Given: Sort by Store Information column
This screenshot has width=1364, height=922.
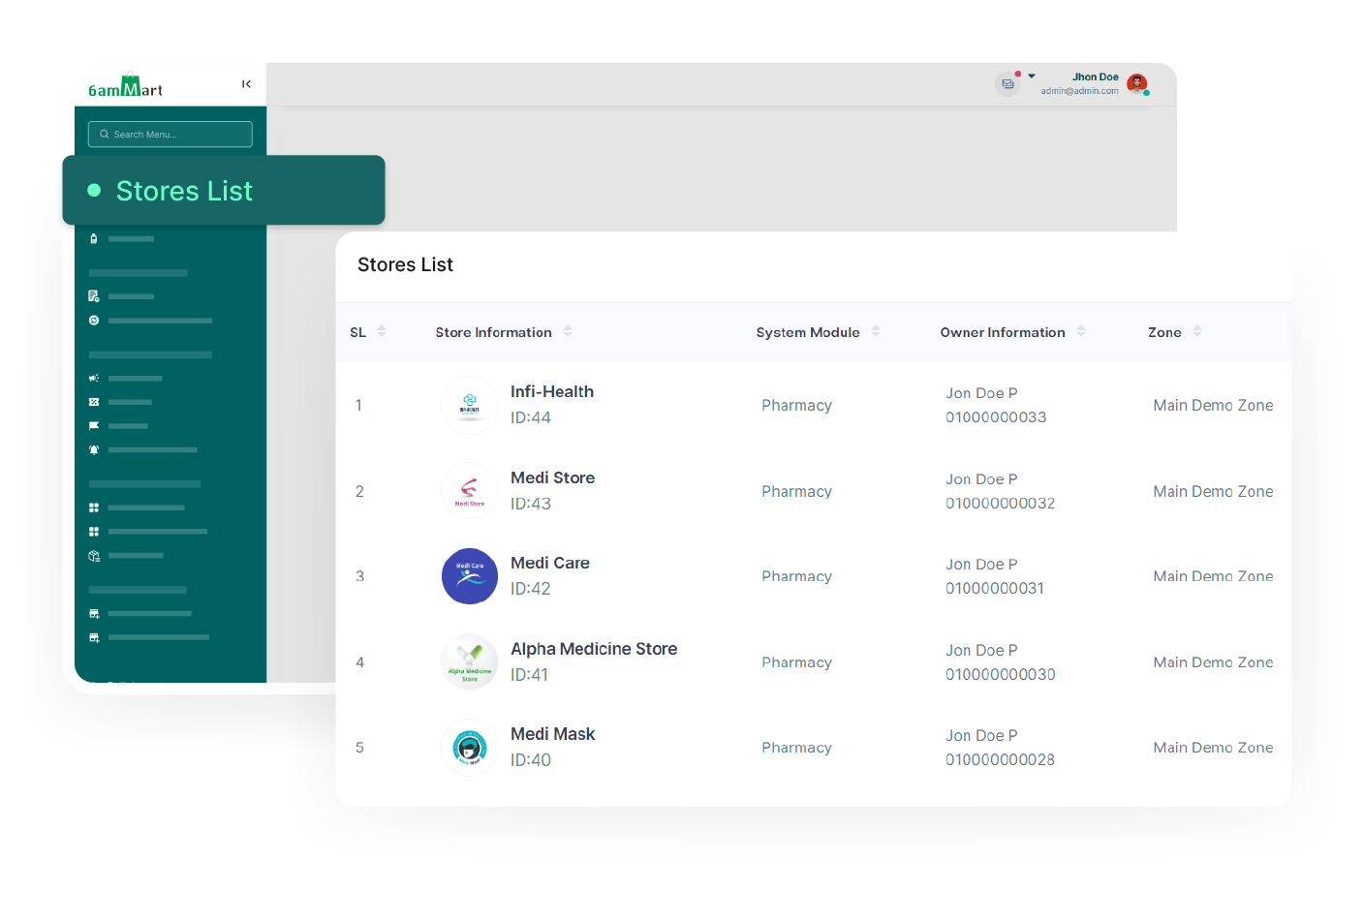Looking at the screenshot, I should [568, 331].
